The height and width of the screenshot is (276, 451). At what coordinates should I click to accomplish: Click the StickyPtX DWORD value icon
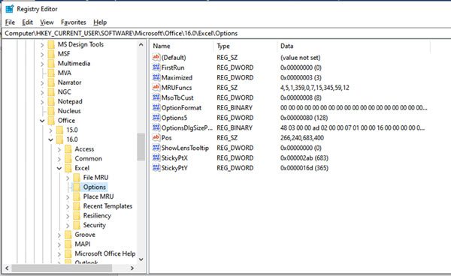(156, 157)
